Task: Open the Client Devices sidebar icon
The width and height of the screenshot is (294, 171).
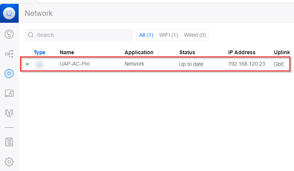Action: click(x=9, y=93)
